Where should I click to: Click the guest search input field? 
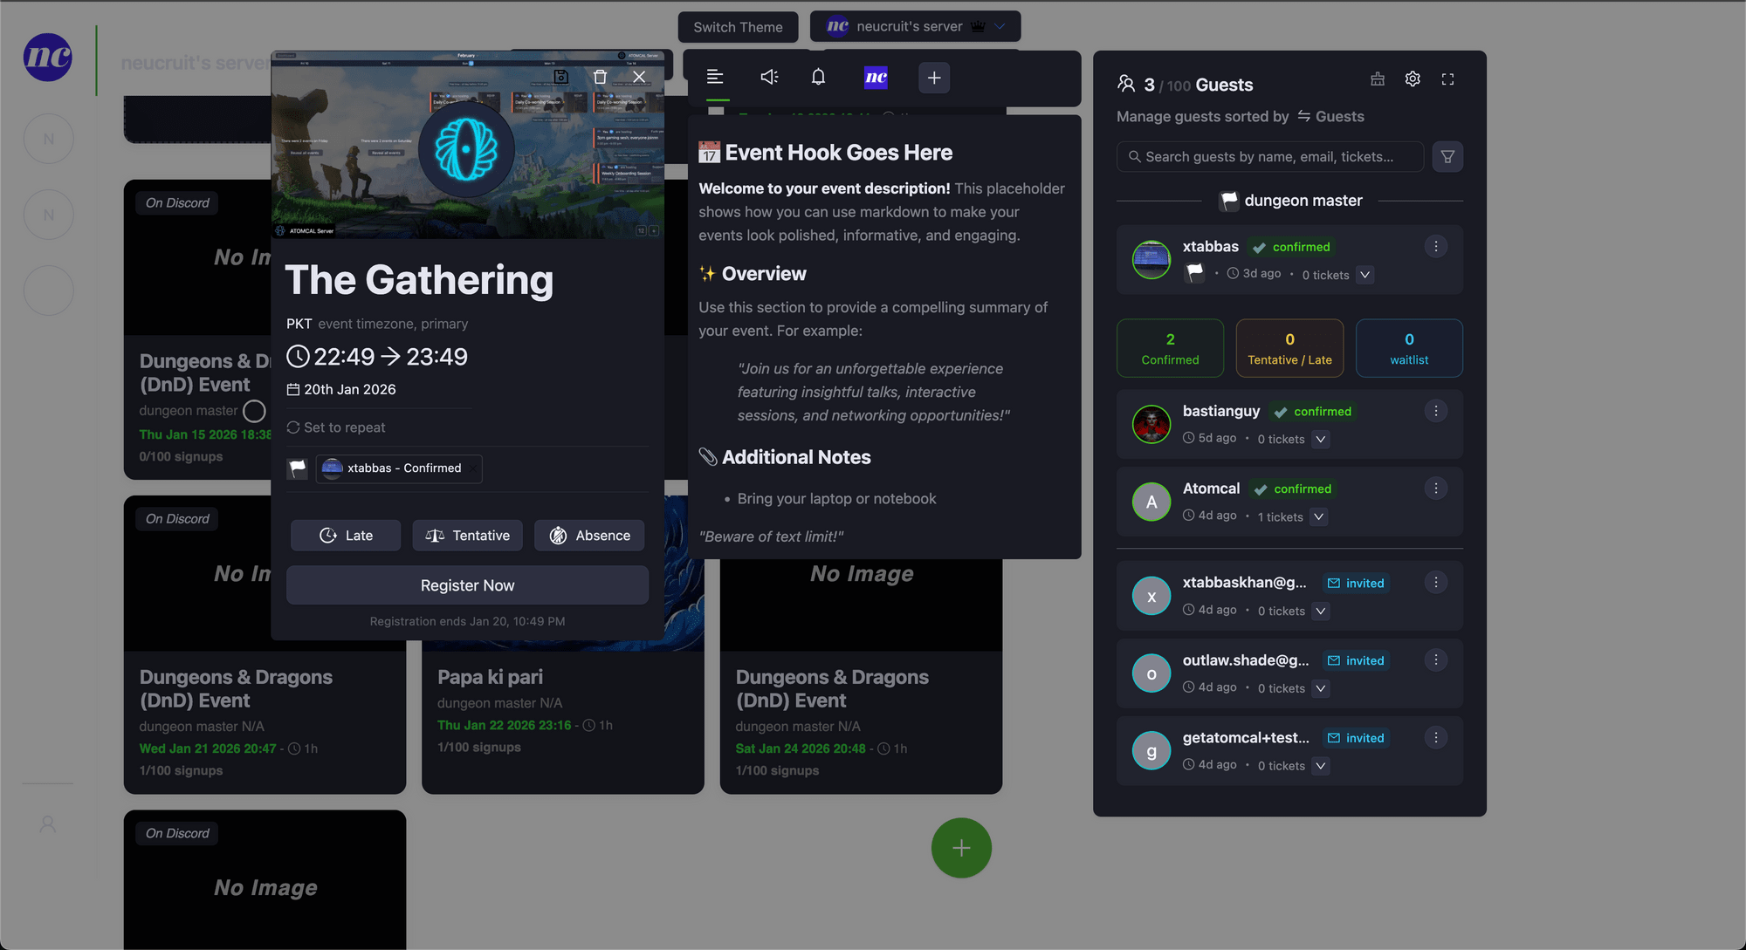(x=1270, y=157)
